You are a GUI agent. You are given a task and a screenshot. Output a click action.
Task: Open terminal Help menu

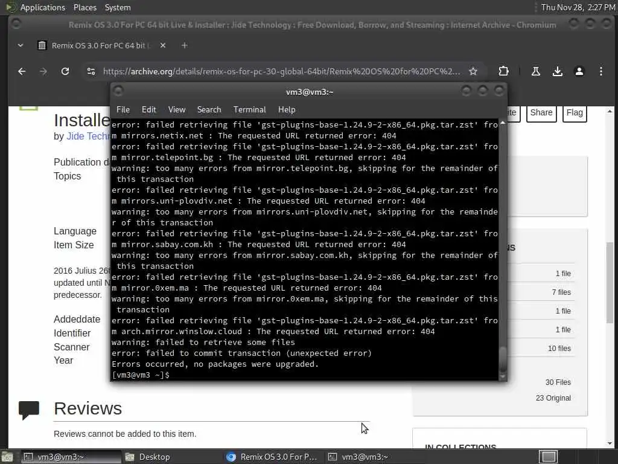point(287,110)
